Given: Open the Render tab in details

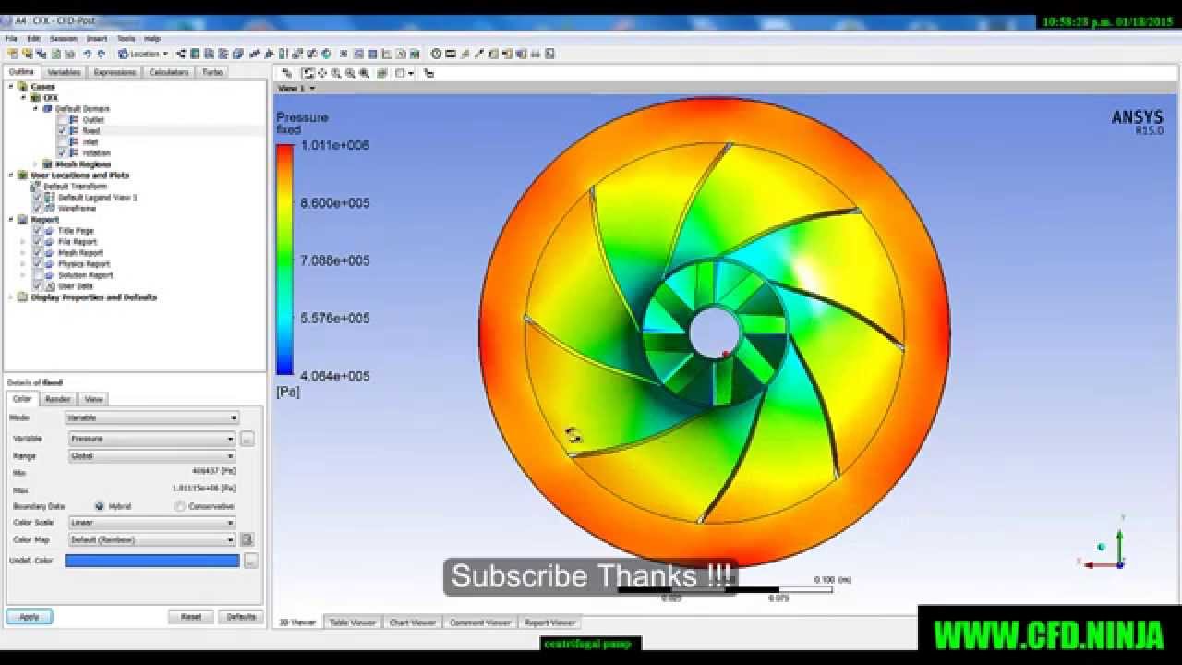Looking at the screenshot, I should click(58, 399).
